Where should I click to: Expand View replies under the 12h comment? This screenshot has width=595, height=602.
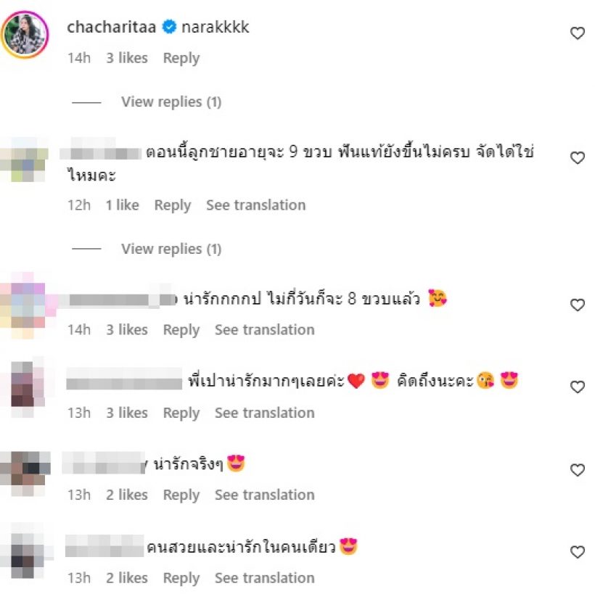click(x=171, y=249)
